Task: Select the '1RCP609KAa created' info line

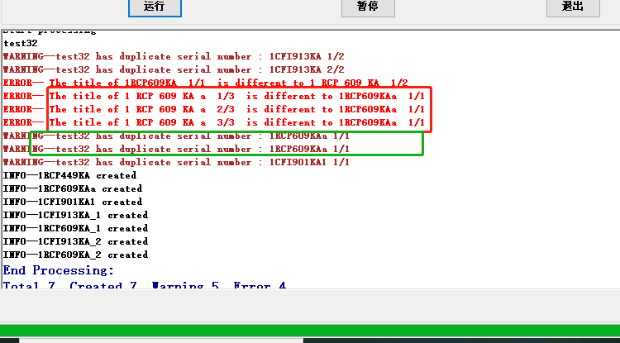Action: pyautogui.click(x=73, y=188)
